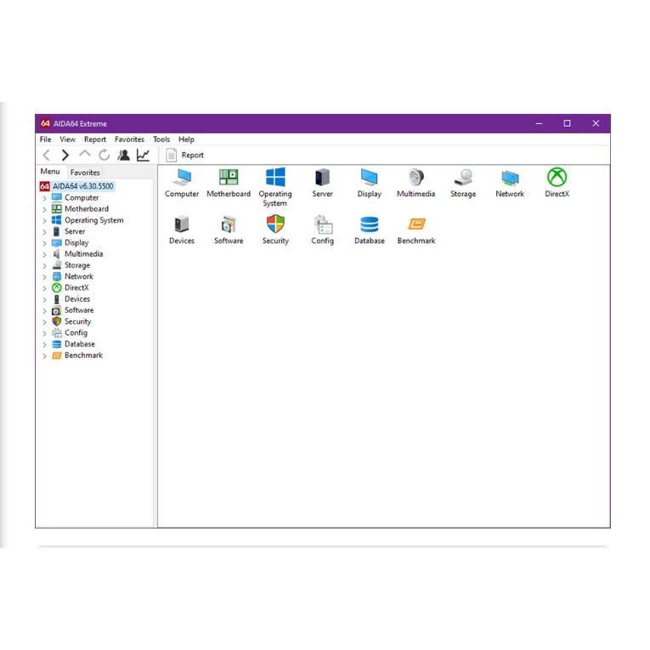
Task: Select Multimedia in the sidebar tree
Action: 84,254
